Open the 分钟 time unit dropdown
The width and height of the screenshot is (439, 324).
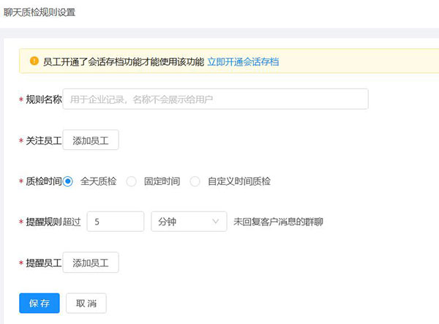tap(189, 222)
